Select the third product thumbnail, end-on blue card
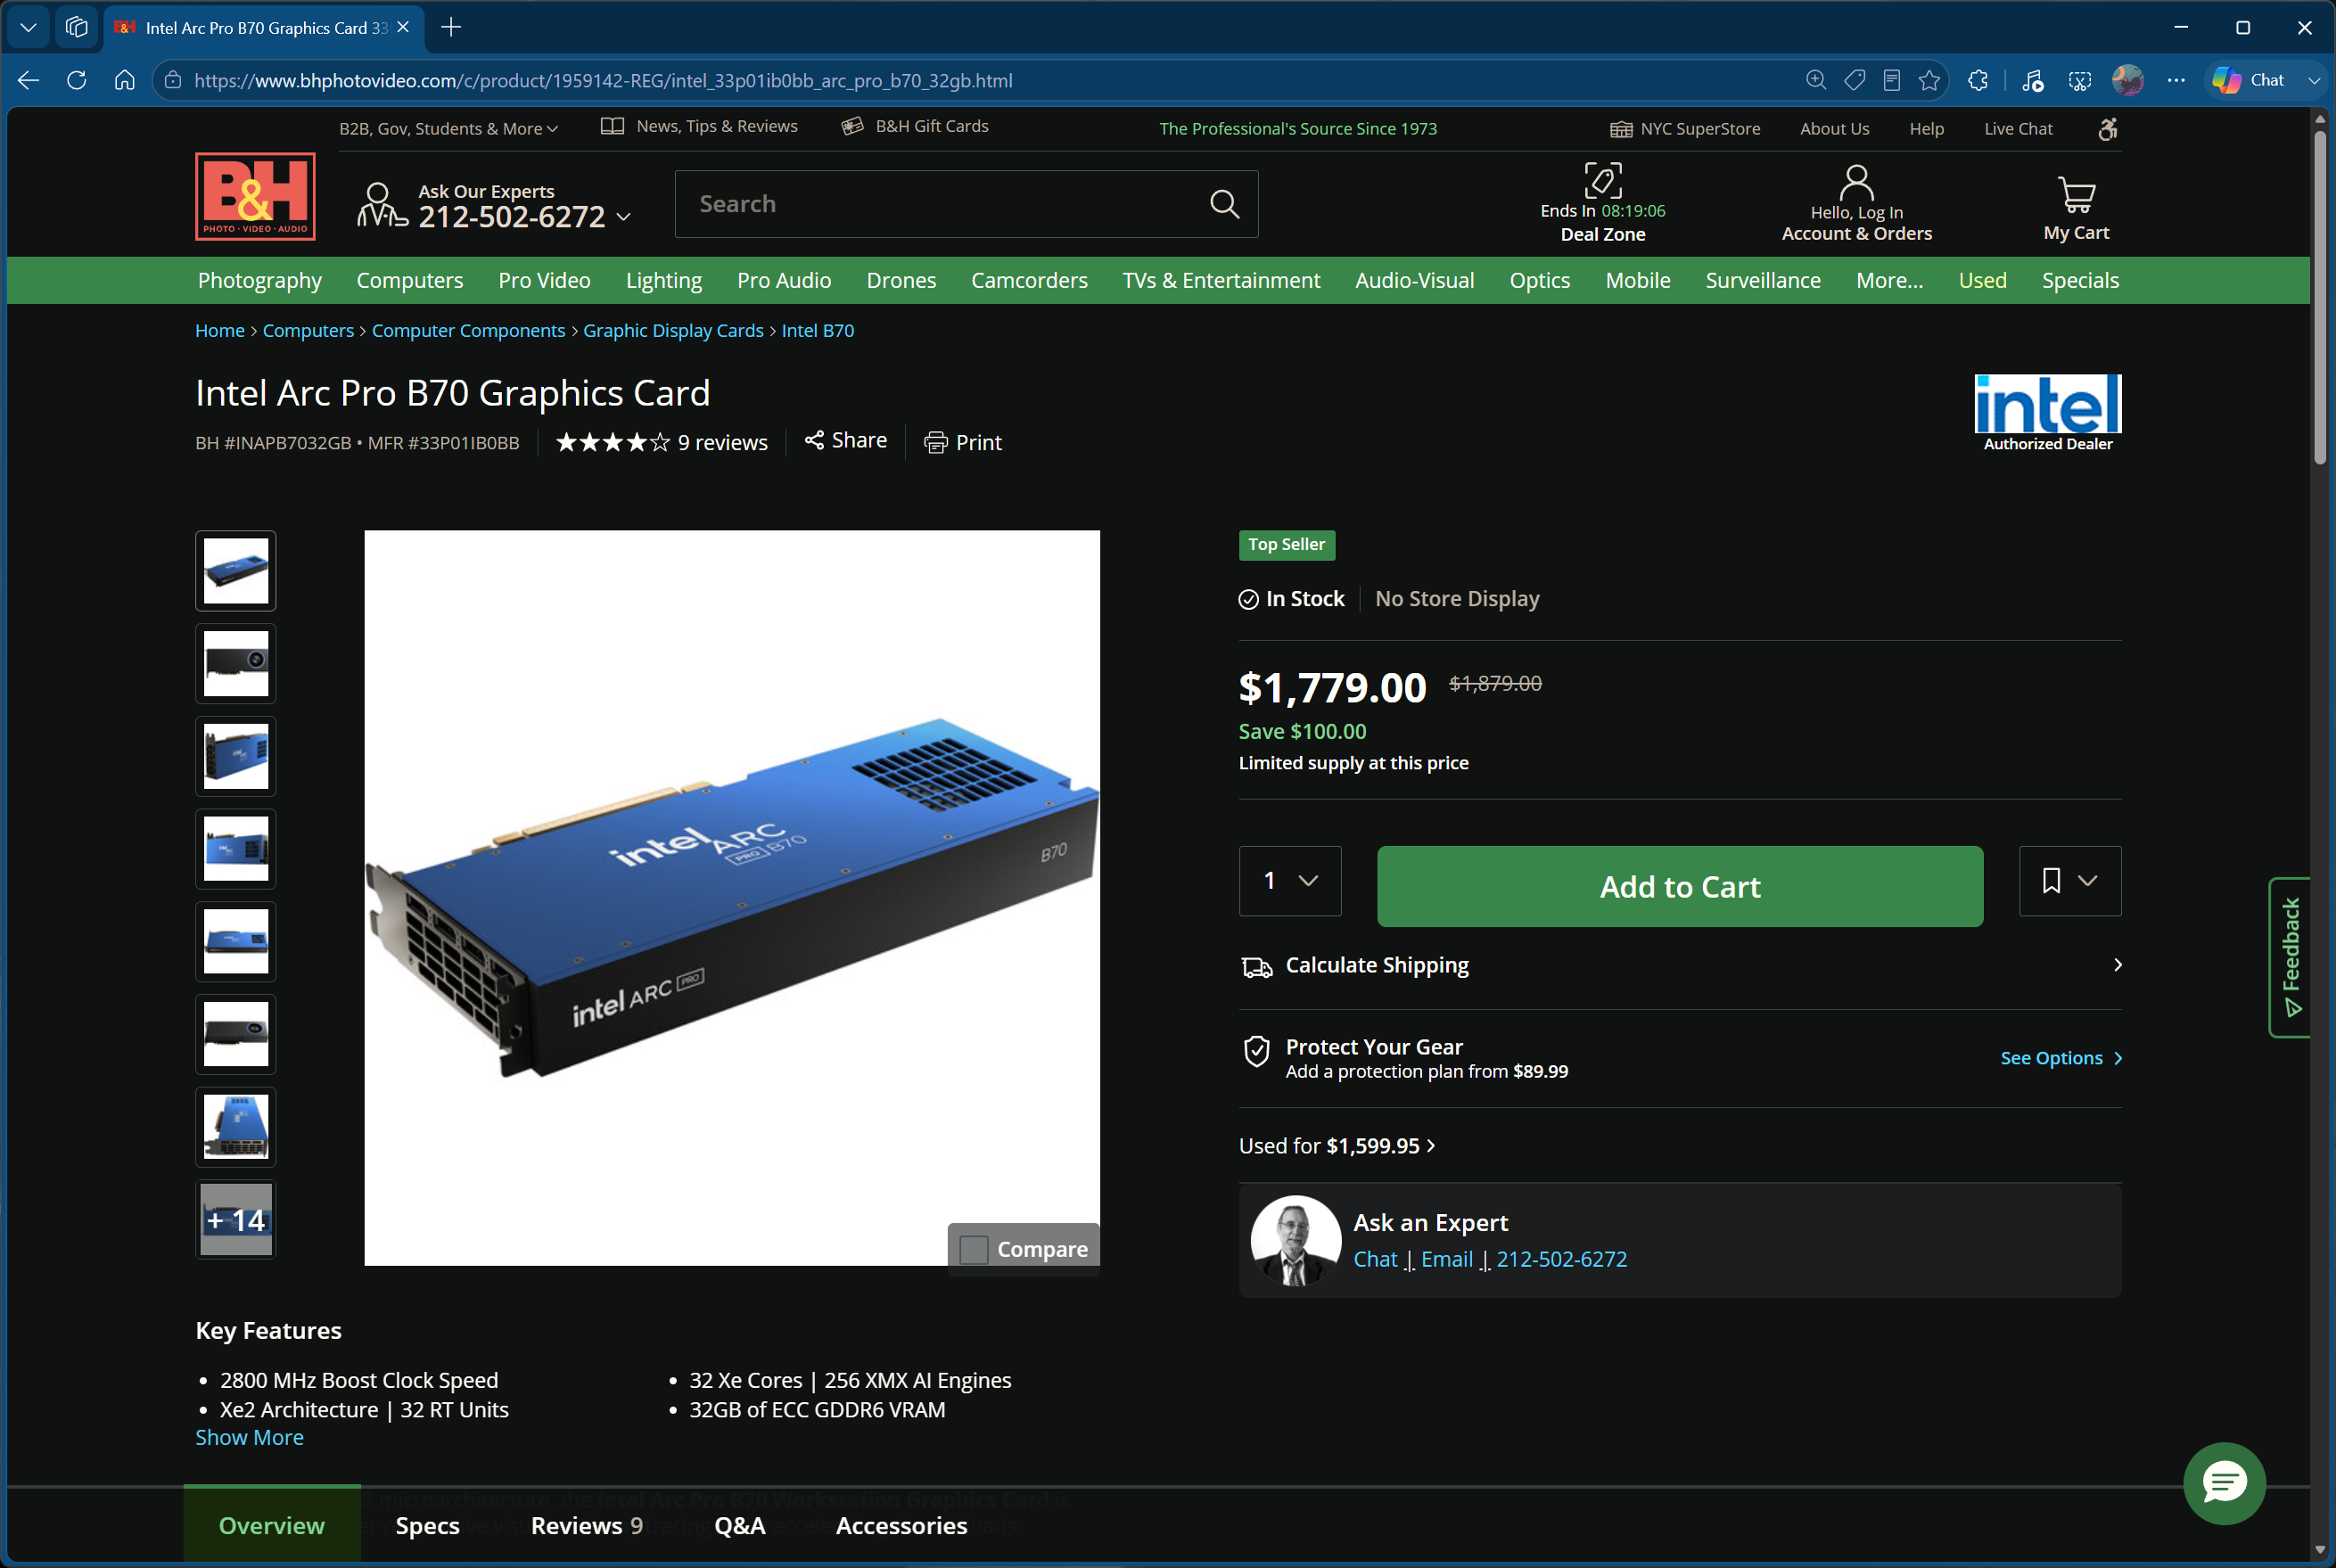Screen dimensions: 2336x1568 click(235, 756)
